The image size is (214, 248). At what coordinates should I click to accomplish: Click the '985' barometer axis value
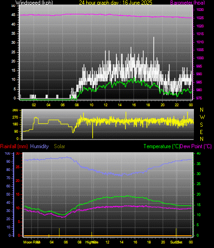199,82
